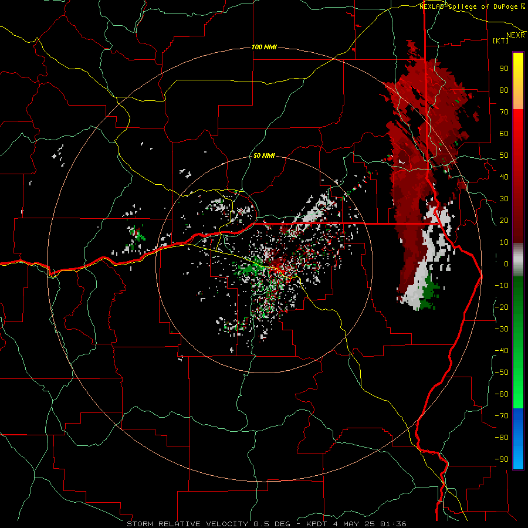The image size is (528, 528).
Task: Select the 0 value on velocity scale
Action: point(506,263)
